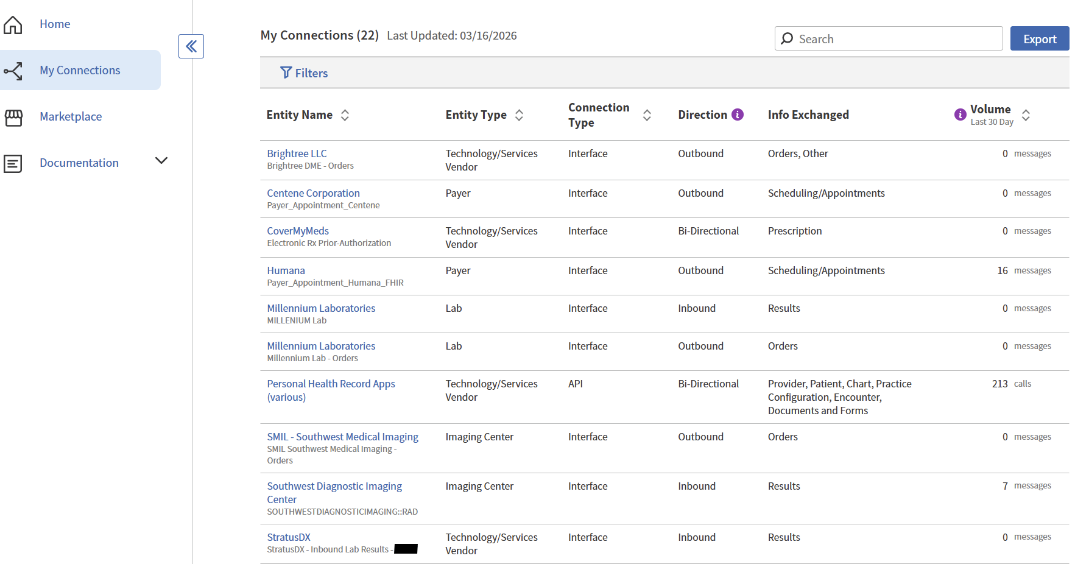Go to the Home navigation item
Viewport: 1075px width, 564px height.
pyautogui.click(x=55, y=24)
